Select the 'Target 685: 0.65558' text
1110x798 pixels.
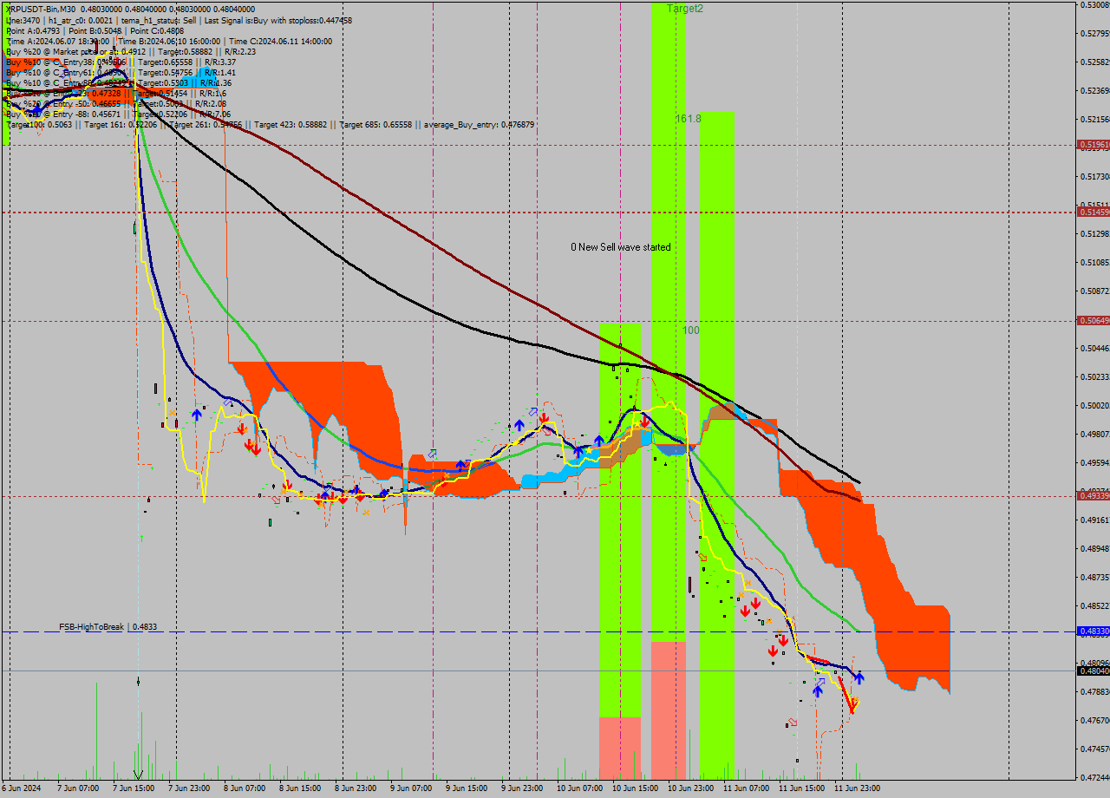point(375,125)
